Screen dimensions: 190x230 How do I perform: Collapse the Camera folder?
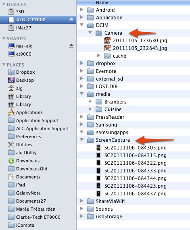pos(90,33)
